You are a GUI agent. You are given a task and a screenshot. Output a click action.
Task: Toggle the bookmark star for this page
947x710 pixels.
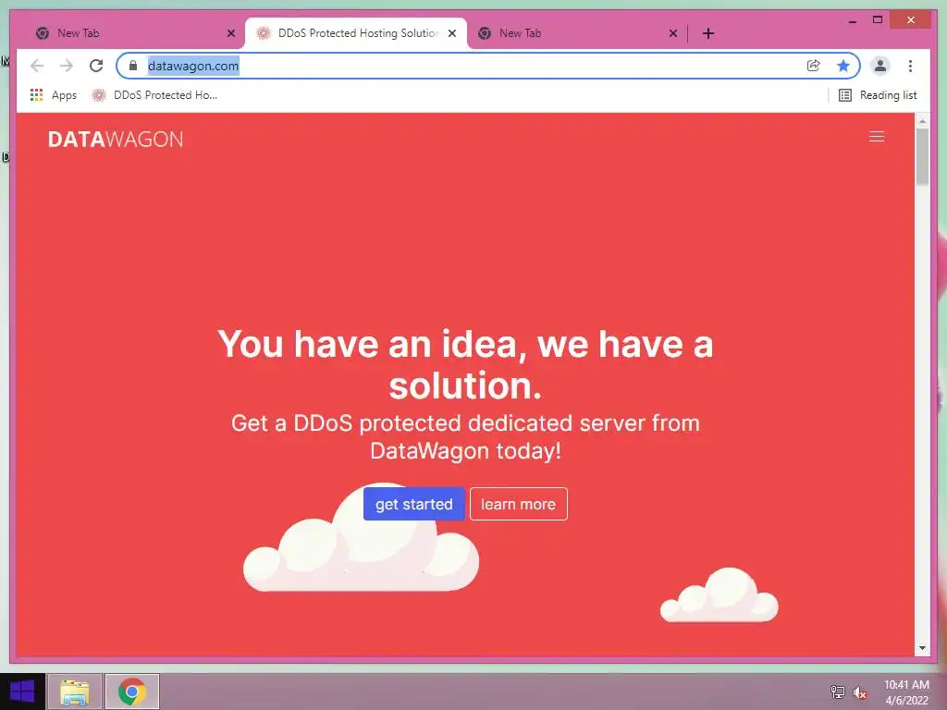(x=843, y=66)
